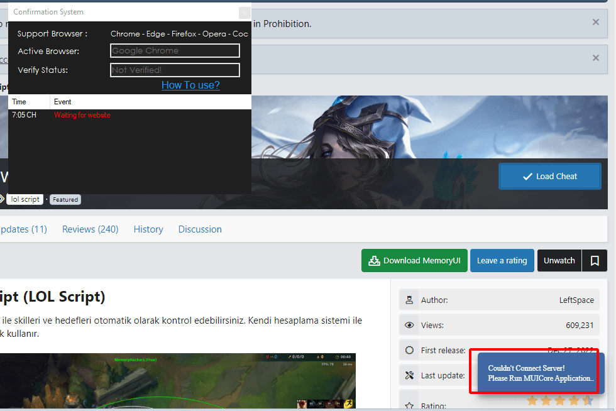This screenshot has height=411, width=616.
Task: Click the lol script tag
Action: (x=25, y=199)
